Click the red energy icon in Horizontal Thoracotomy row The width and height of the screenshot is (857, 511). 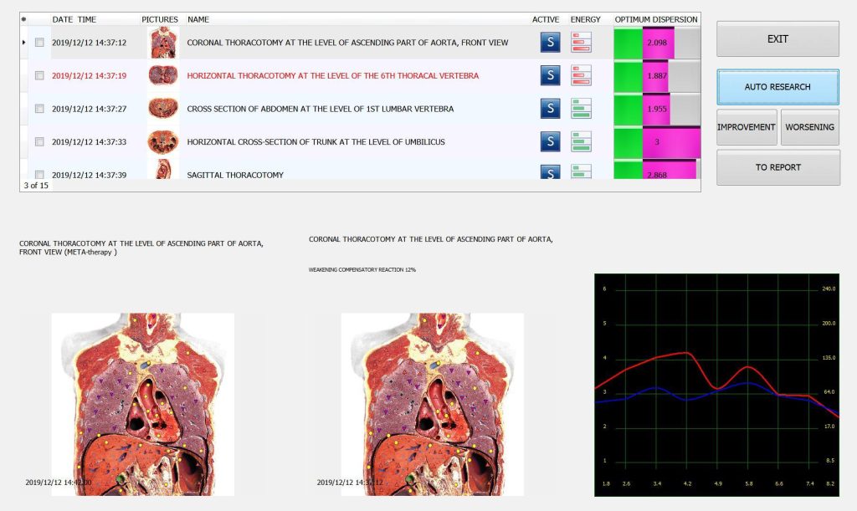[x=581, y=75]
